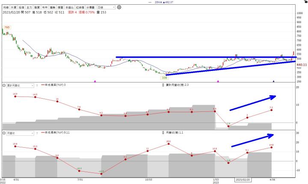
Task: Click the 本益比 button
Action: pyautogui.click(x=70, y=8)
